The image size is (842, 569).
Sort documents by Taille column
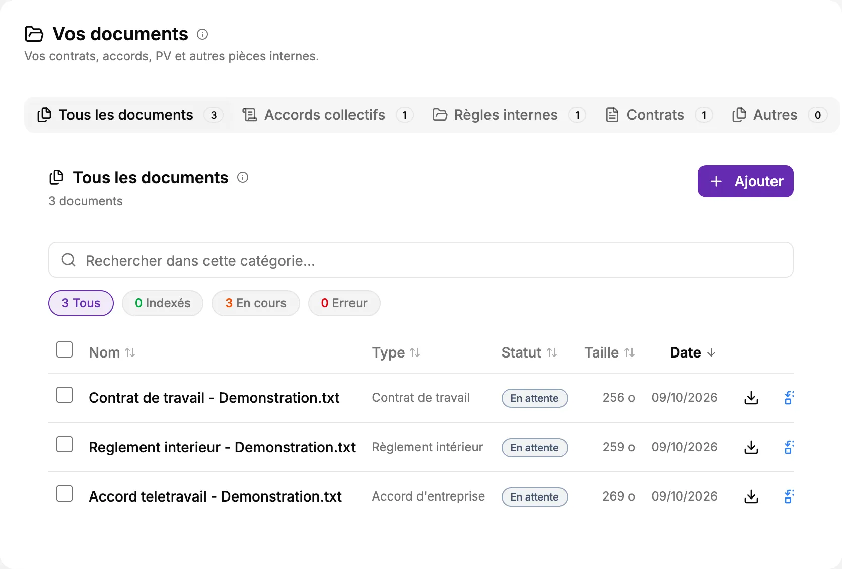(x=609, y=352)
